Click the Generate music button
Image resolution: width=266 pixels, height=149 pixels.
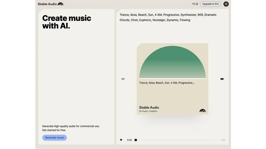54,138
